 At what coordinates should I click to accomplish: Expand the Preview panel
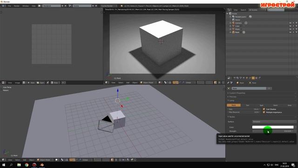[232, 97]
